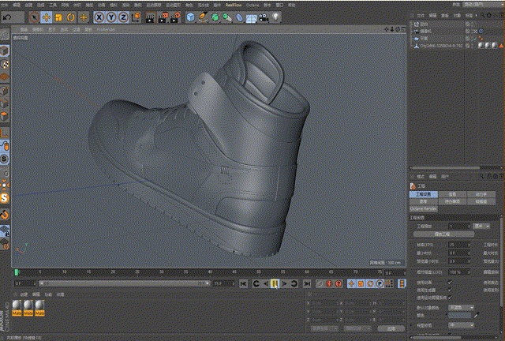This screenshot has width=505, height=341.
Task: Click the wide scale project button
Action: 443,234
